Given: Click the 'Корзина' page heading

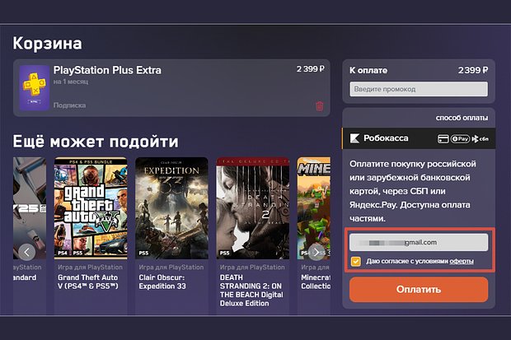Looking at the screenshot, I should [x=47, y=44].
